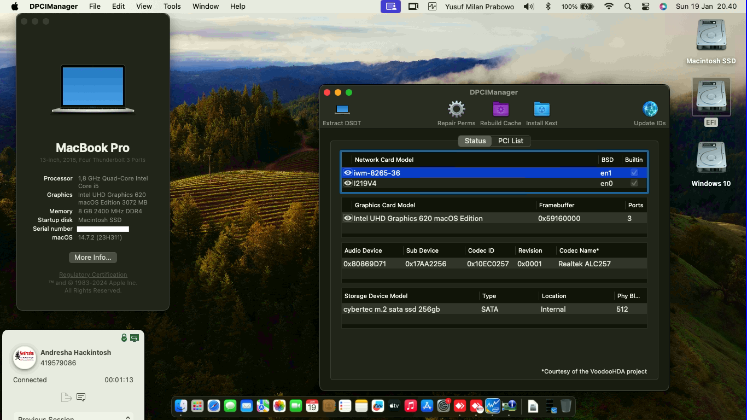Click the Builtin checkbox for en0

(x=634, y=183)
